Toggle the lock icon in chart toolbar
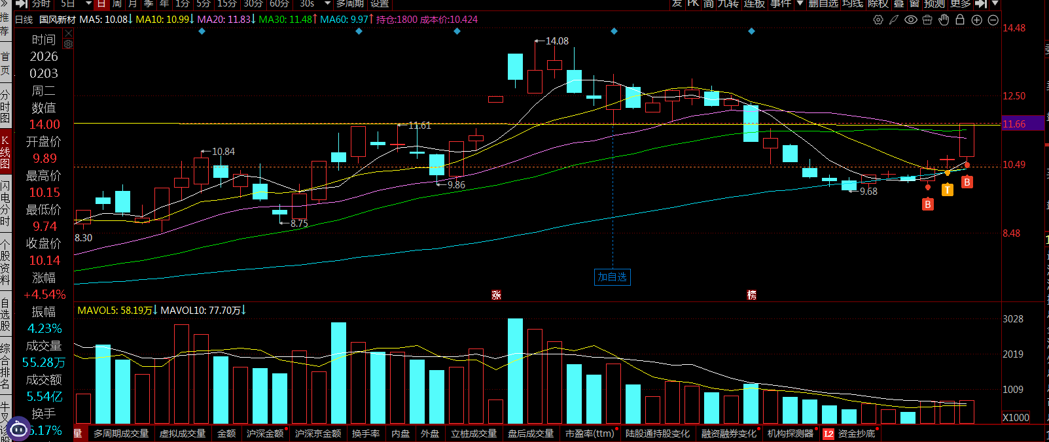The height and width of the screenshot is (442, 1049). tap(960, 20)
